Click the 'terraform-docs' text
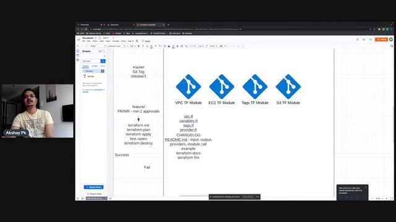 click(x=188, y=153)
